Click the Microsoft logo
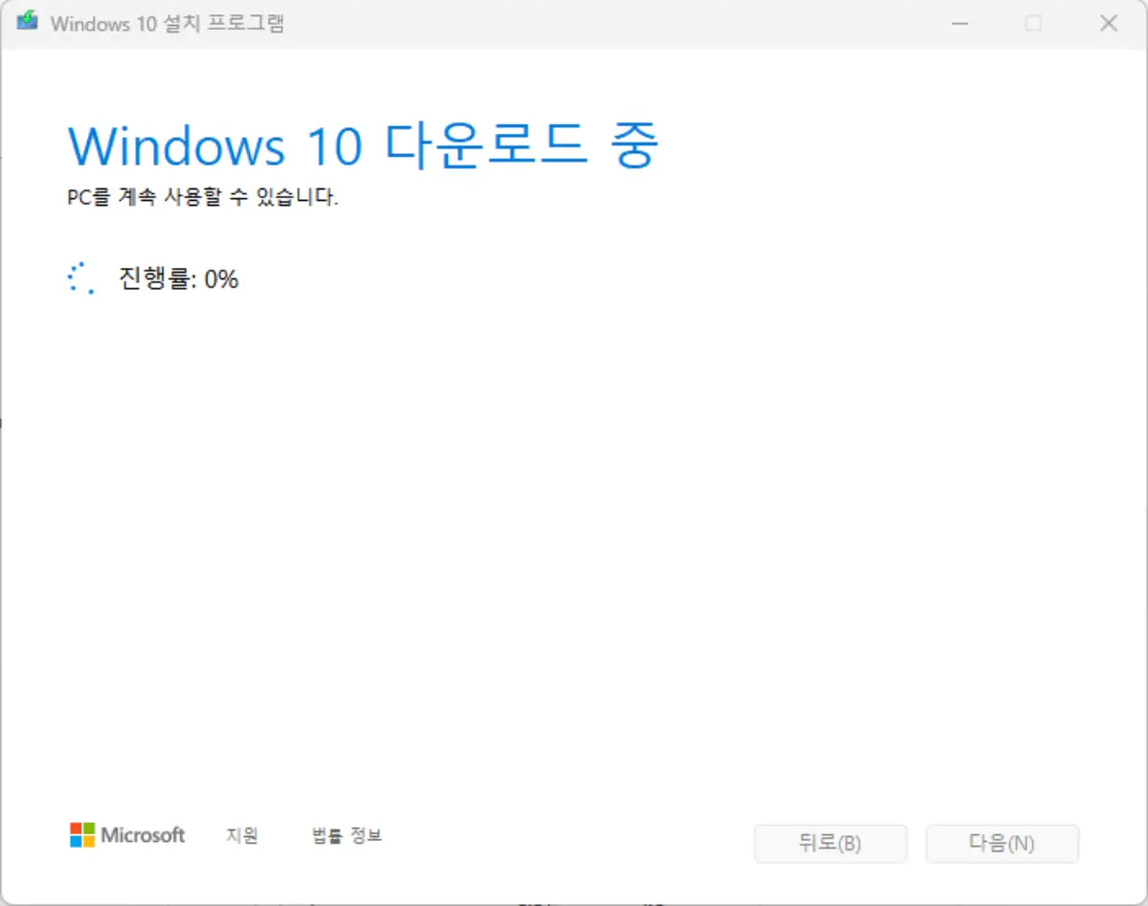The height and width of the screenshot is (906, 1148). 127,835
